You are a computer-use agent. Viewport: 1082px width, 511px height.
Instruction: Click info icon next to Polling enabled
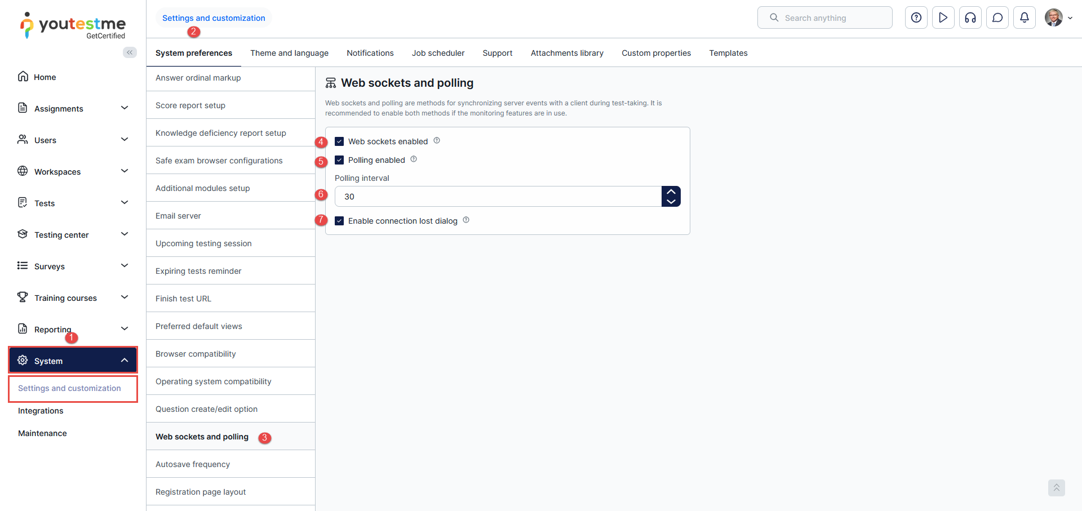(414, 159)
